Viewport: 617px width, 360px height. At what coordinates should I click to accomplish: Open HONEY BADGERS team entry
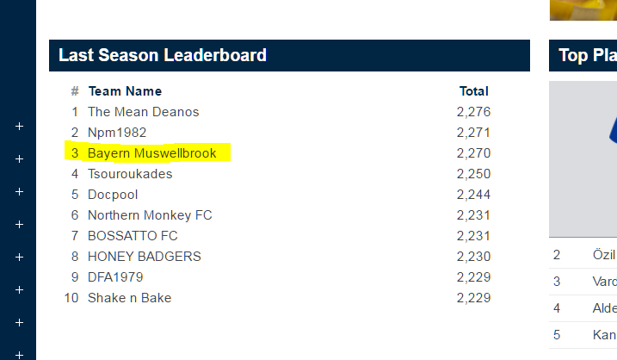pyautogui.click(x=144, y=257)
